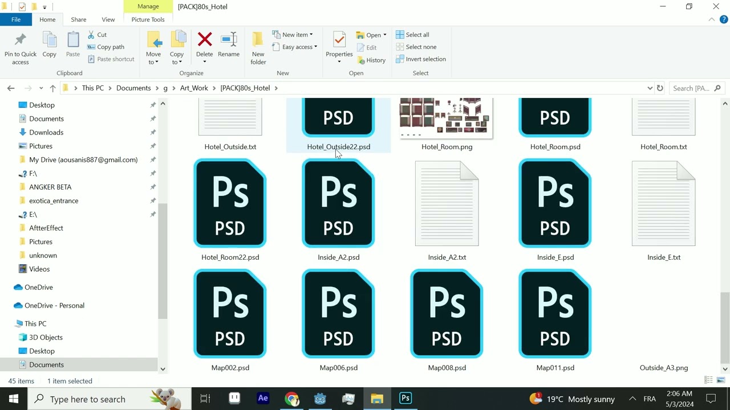Click the Rename icon
This screenshot has height=410, width=730.
[229, 40]
